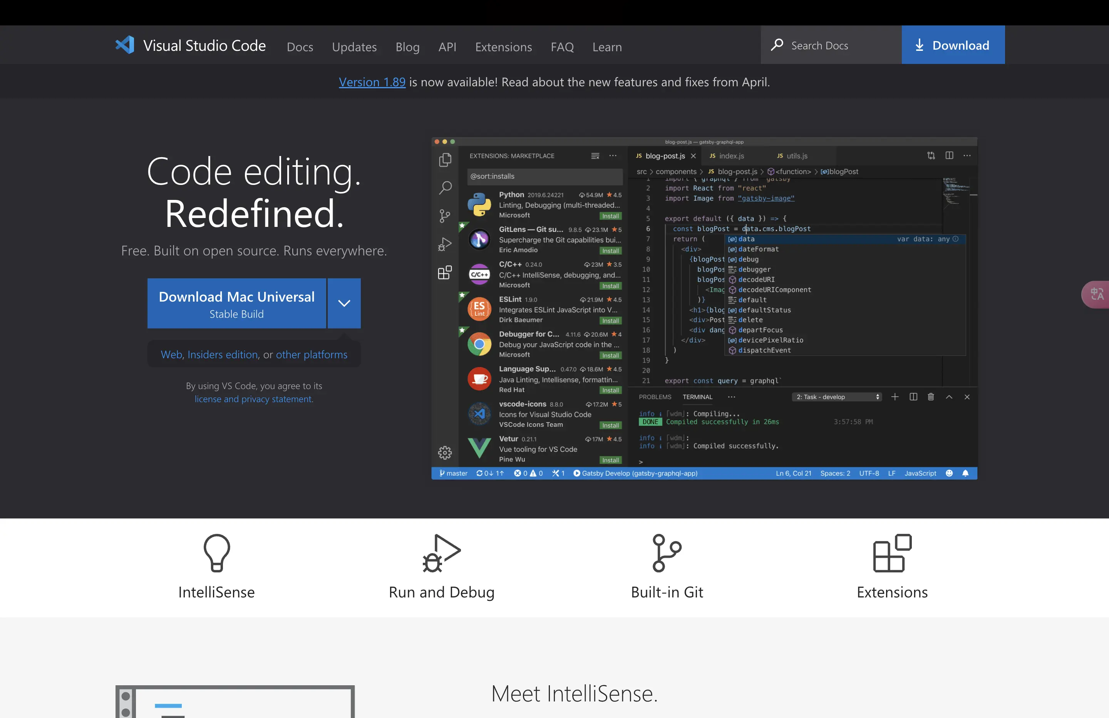Image resolution: width=1109 pixels, height=718 pixels.
Task: Click Download Mac Universal Stable Build
Action: [237, 303]
